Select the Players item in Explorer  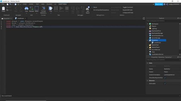(x=154, y=26)
